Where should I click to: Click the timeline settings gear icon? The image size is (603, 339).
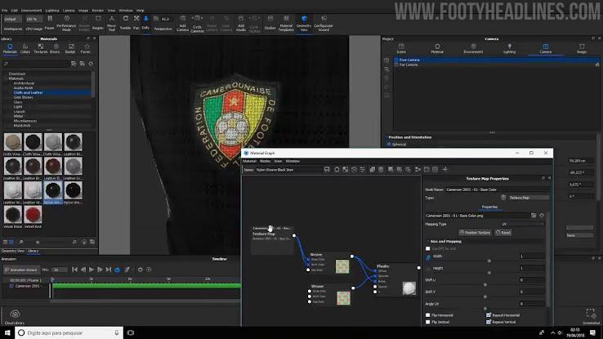click(141, 270)
